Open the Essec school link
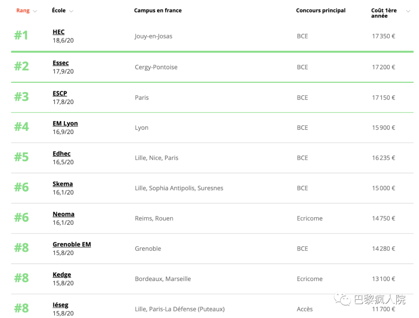Screen dimensions: 419x318 tap(61, 63)
